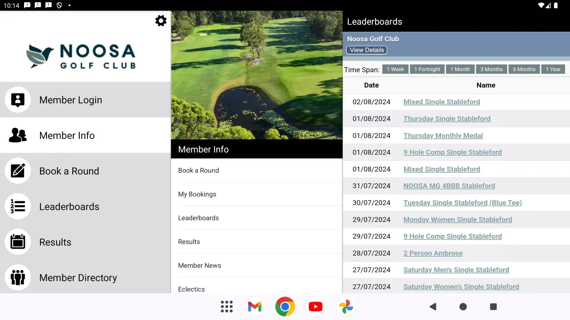This screenshot has width=570, height=320.
Task: Tap the Leaderboards numbered list icon
Action: tap(18, 206)
